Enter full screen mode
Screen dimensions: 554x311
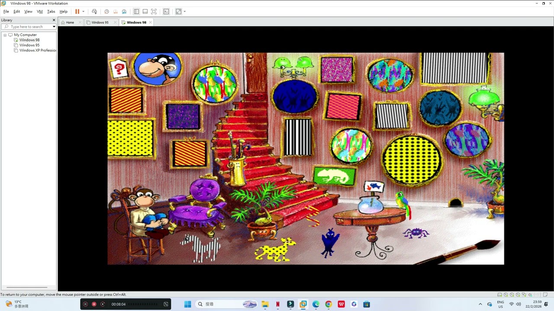click(154, 12)
